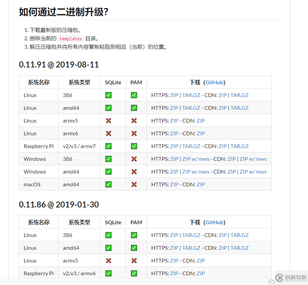Click red PAM cross icon for Windows amd64
Image resolution: width=308 pixels, height=285 pixels.
pyautogui.click(x=134, y=172)
